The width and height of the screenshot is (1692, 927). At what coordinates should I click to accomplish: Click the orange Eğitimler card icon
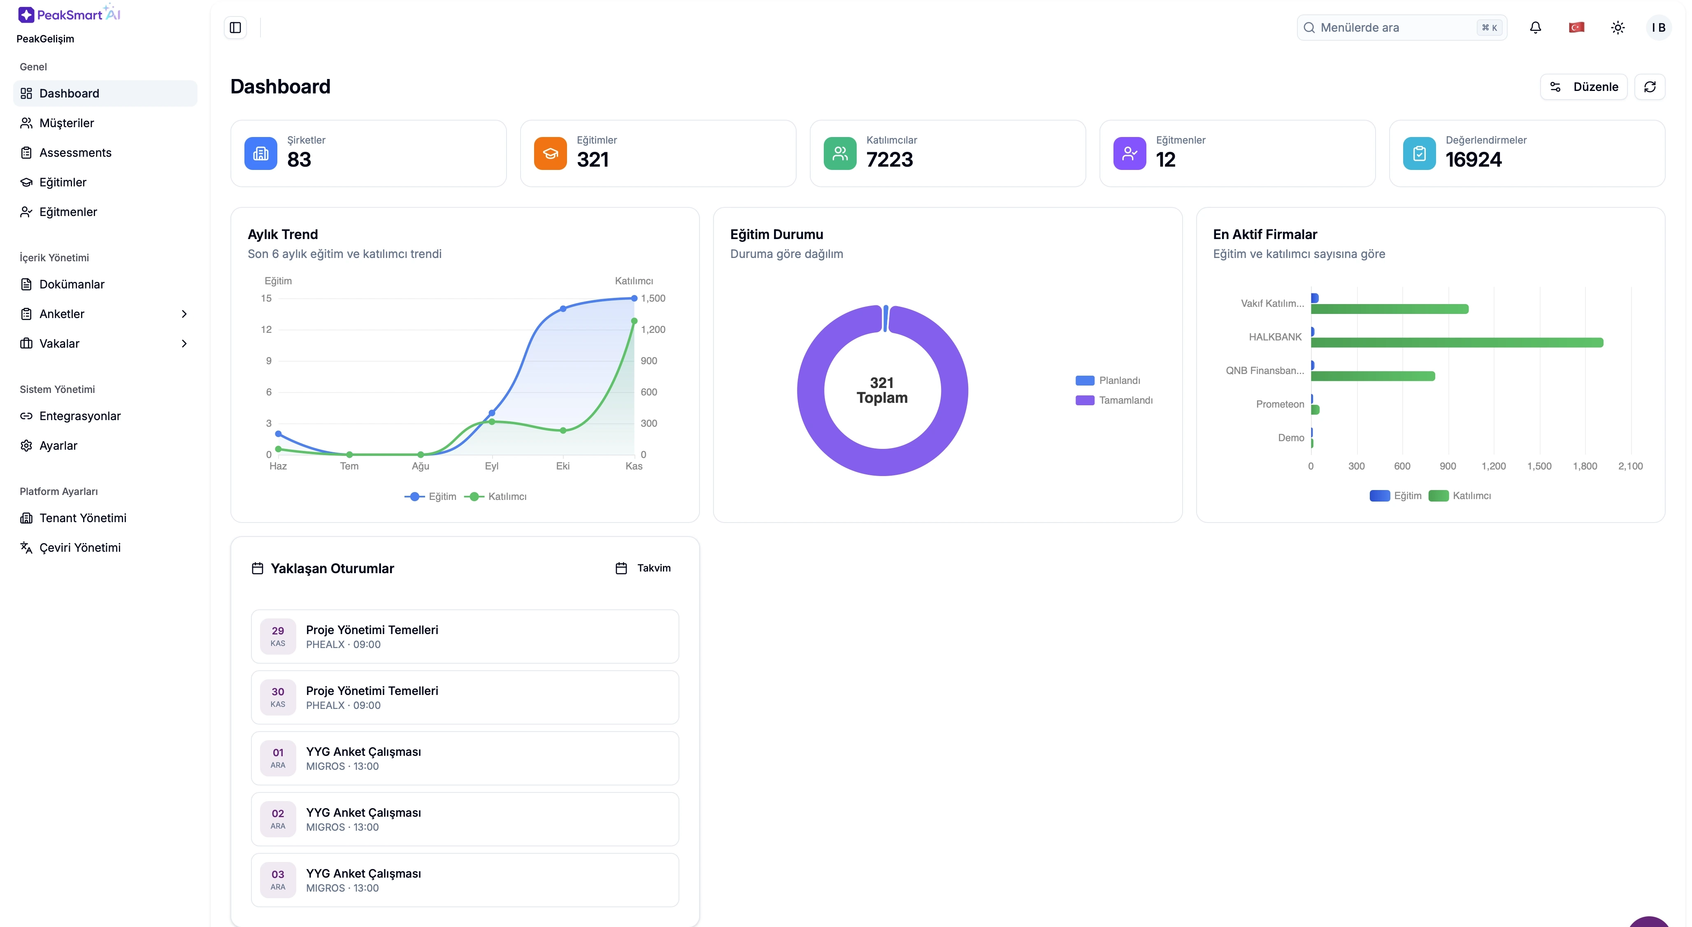(x=550, y=154)
